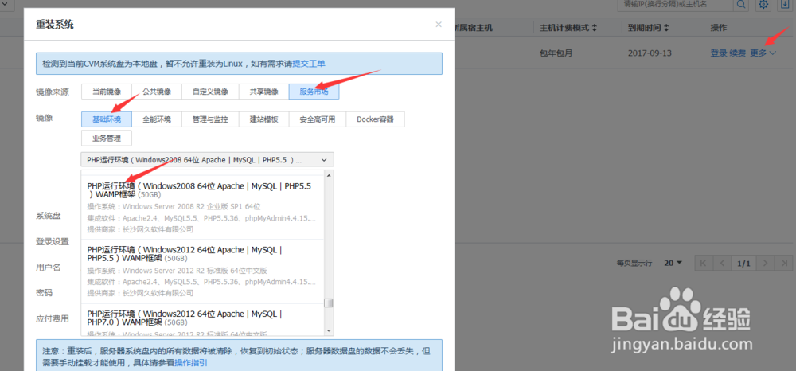Image resolution: width=796 pixels, height=371 pixels.
Task: Click image list scrollbar thumb
Action: pos(329,303)
